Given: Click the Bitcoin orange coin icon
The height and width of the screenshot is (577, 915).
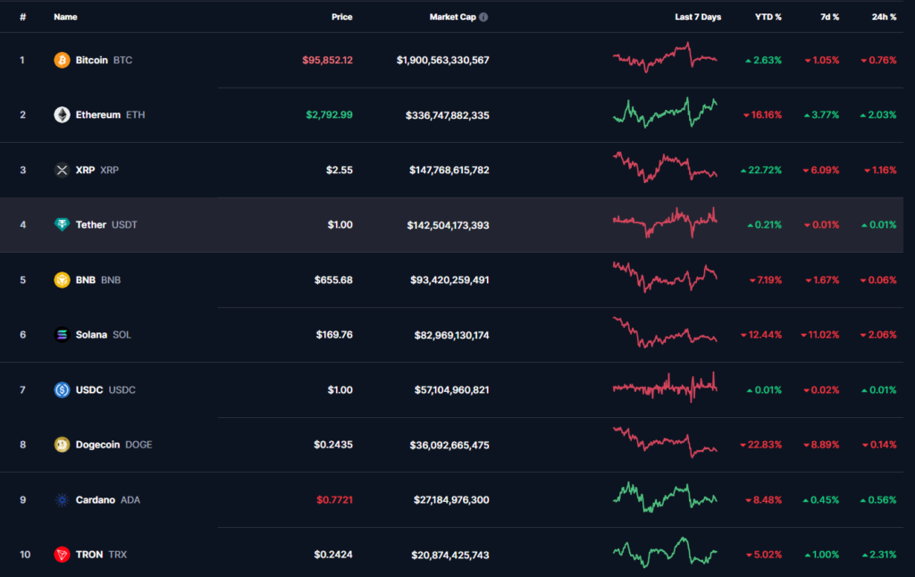Looking at the screenshot, I should tap(62, 60).
